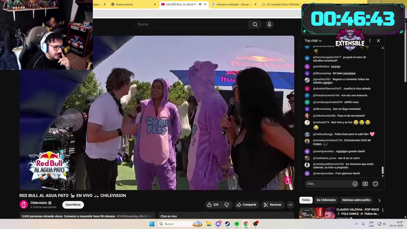Open Steam from the taskbar

point(228,224)
